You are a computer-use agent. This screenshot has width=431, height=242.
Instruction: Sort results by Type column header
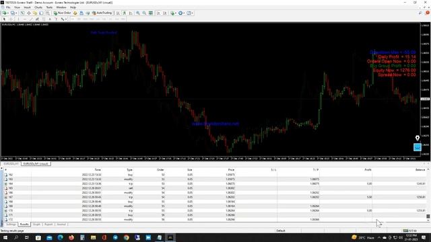(x=129, y=170)
